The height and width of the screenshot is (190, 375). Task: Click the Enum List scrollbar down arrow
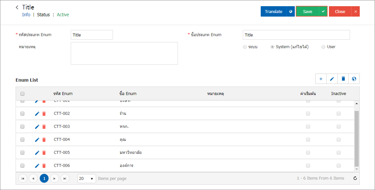click(356, 169)
